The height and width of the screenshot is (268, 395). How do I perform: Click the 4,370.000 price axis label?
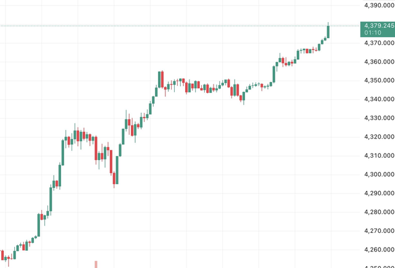(x=378, y=43)
